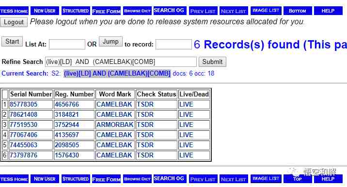Viewport: 347px width, 187px height.
Task: Focus the List At input field
Action: pyautogui.click(x=67, y=44)
